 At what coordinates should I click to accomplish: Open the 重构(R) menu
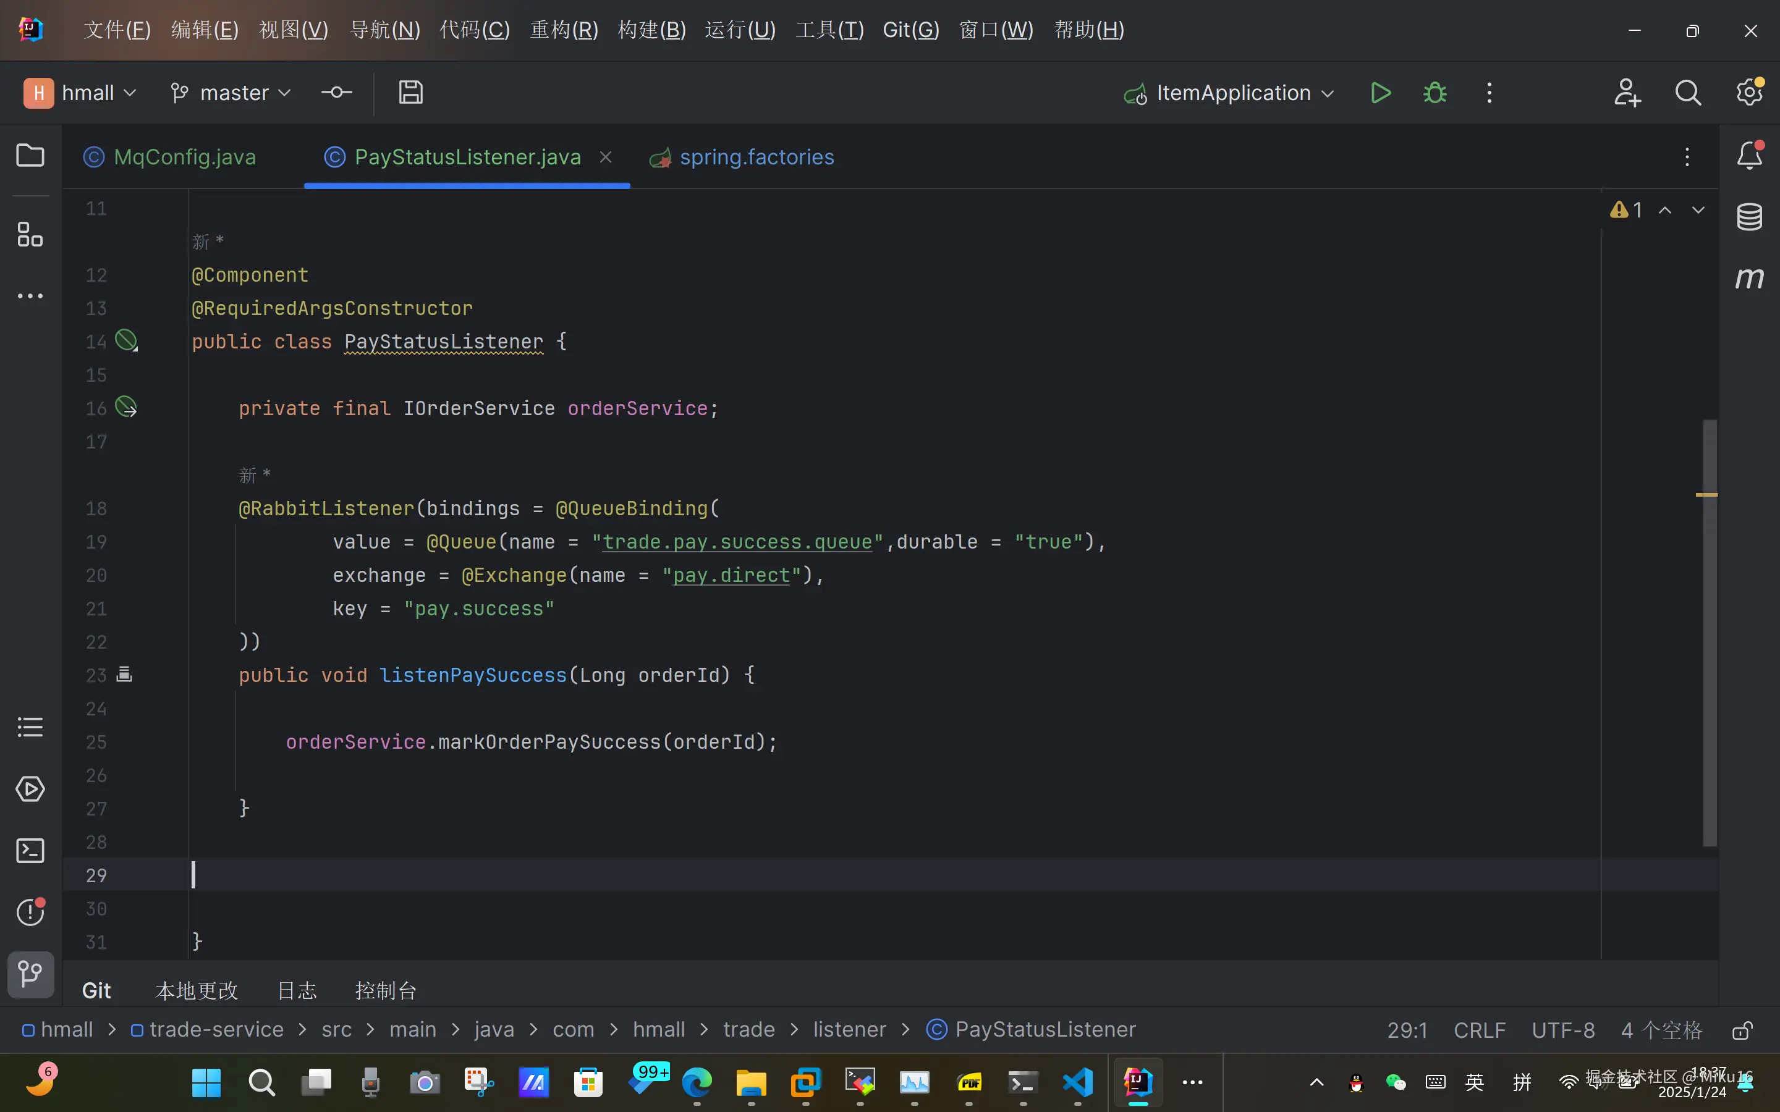564,30
